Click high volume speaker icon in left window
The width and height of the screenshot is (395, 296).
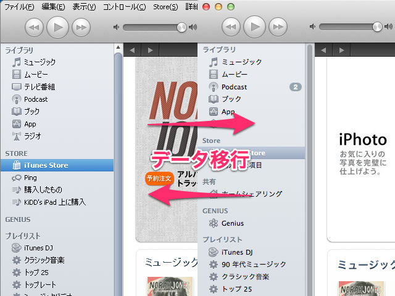(193, 27)
